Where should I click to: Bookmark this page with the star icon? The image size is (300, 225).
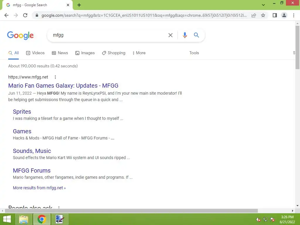point(263,15)
